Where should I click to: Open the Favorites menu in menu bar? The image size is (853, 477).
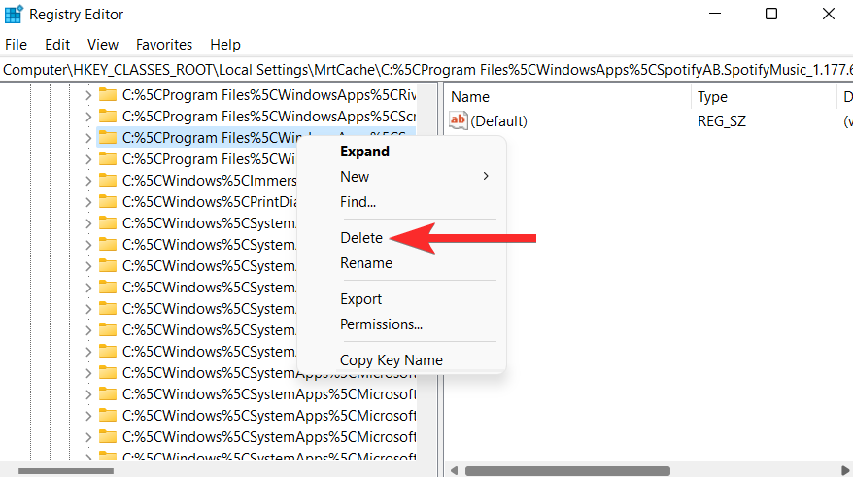tap(164, 45)
